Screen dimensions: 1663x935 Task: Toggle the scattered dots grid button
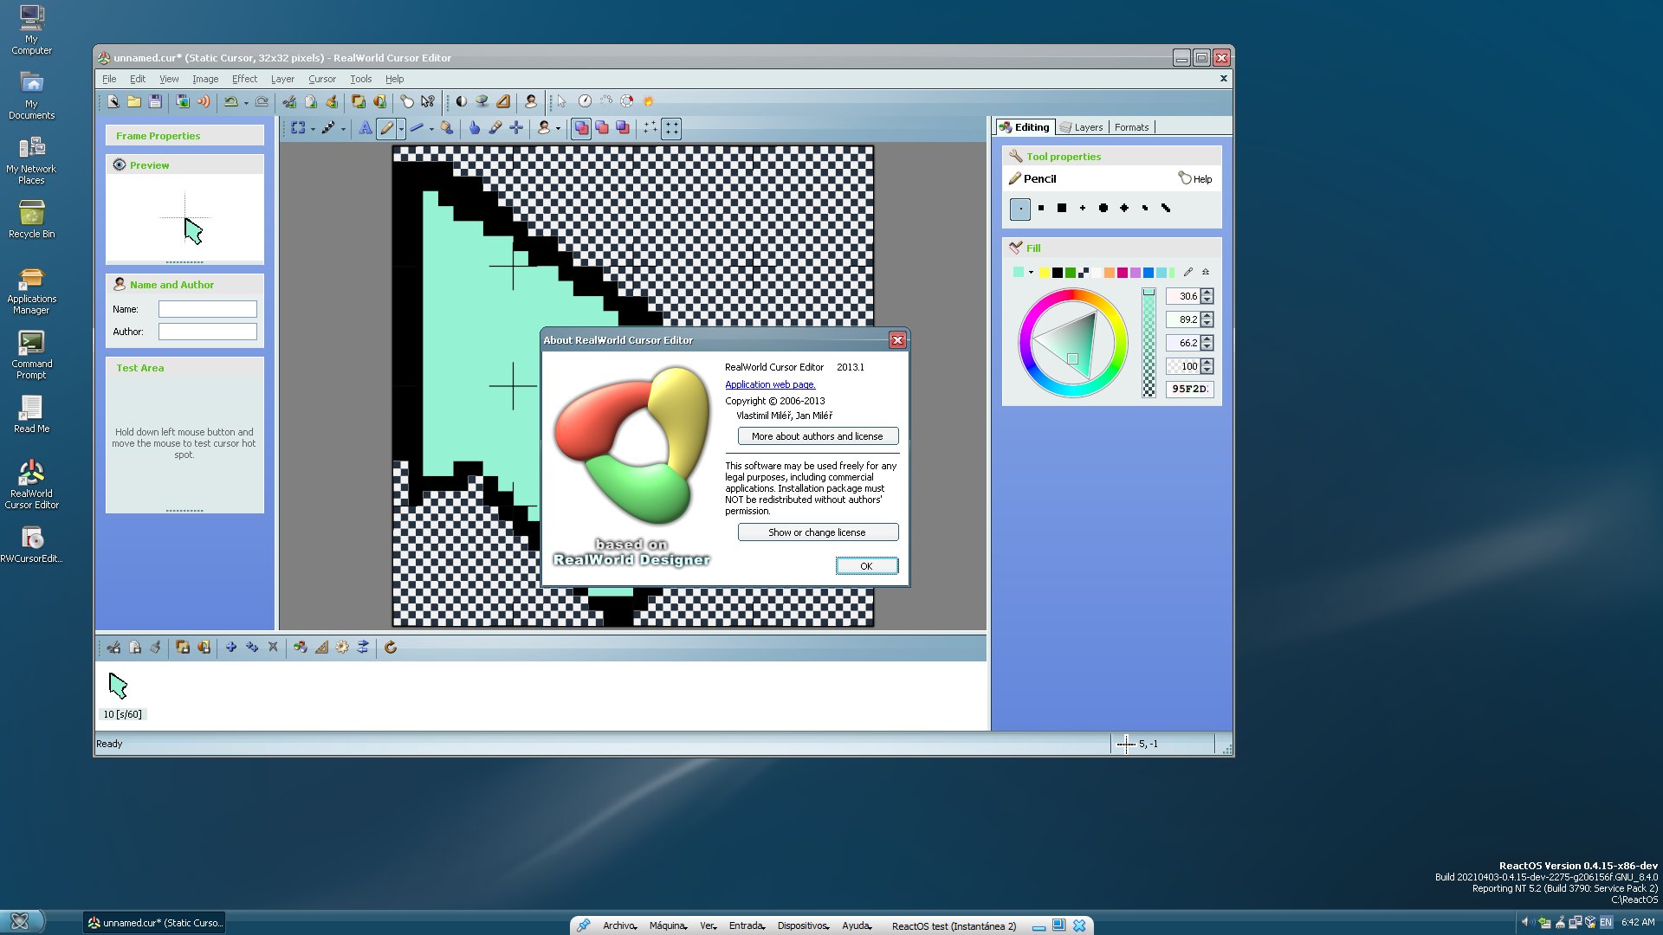click(x=650, y=128)
